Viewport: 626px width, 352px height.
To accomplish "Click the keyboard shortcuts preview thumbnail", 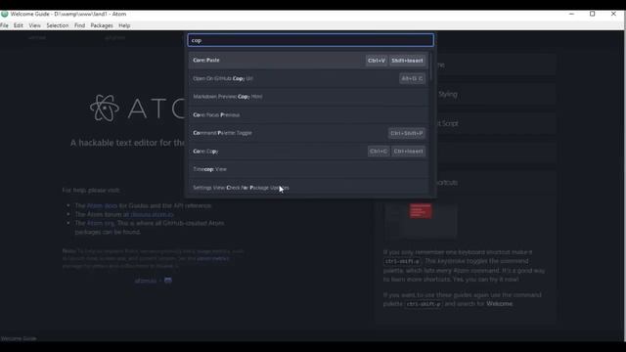I will tap(421, 220).
